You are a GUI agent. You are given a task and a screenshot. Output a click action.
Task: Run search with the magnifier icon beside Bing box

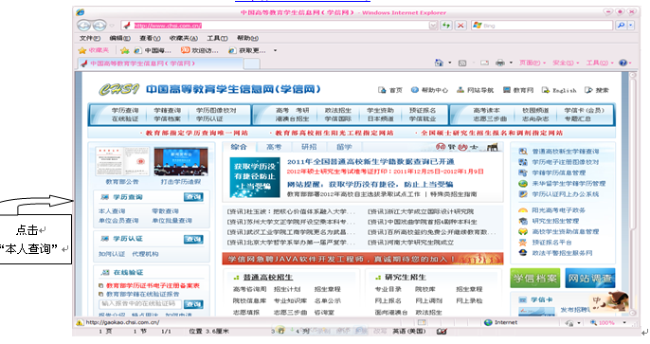click(621, 26)
